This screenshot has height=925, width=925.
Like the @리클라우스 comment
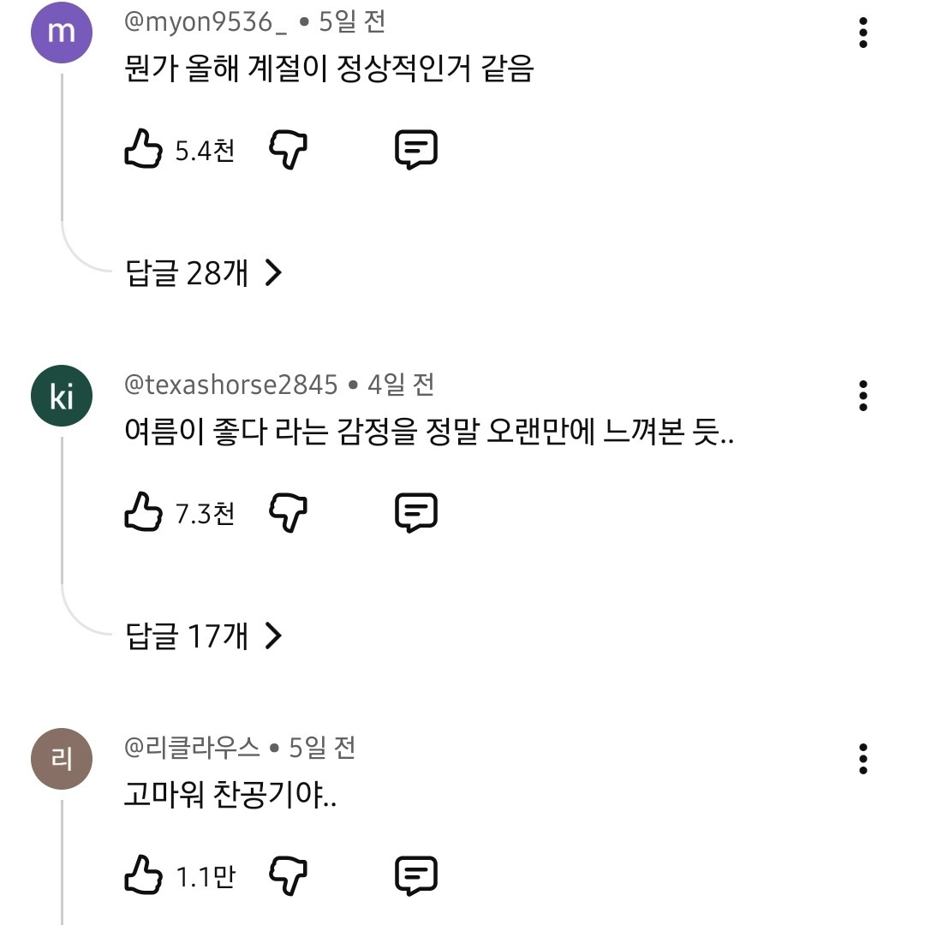point(143,874)
